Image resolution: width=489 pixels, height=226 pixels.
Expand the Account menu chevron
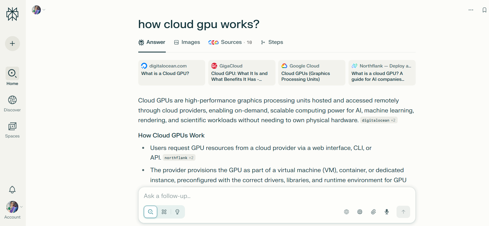(21, 207)
